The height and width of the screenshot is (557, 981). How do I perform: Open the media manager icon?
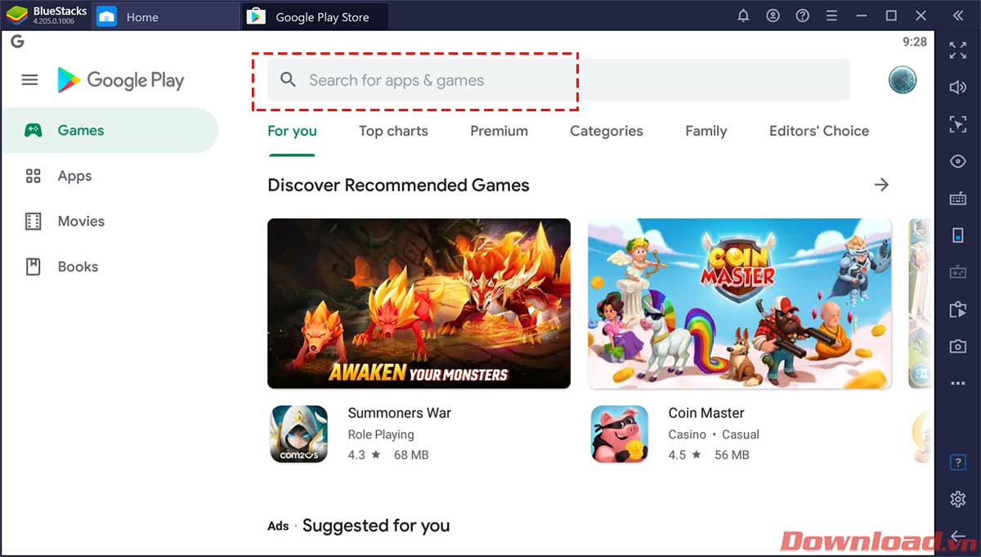click(958, 310)
